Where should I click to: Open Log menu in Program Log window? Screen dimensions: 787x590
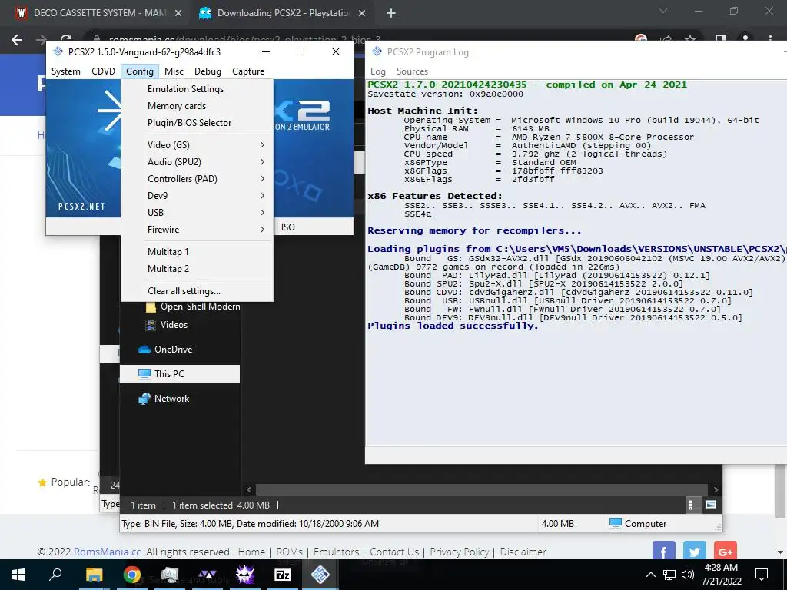click(378, 71)
